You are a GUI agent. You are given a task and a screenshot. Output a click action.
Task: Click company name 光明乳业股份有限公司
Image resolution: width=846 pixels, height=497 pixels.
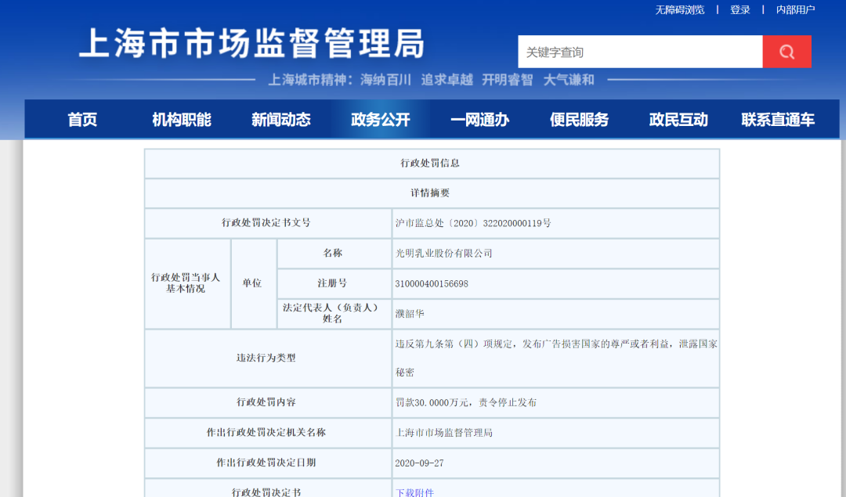tap(443, 254)
